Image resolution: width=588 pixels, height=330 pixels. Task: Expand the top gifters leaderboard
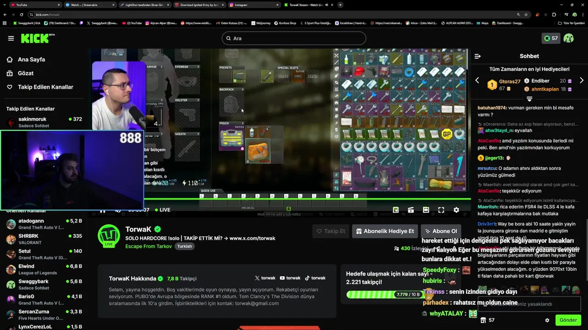pyautogui.click(x=529, y=99)
